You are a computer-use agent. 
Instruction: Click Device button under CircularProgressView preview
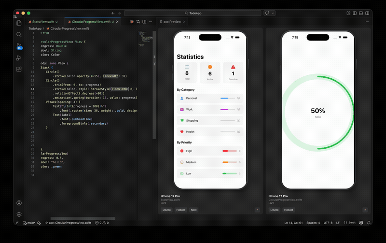pyautogui.click(x=274, y=210)
